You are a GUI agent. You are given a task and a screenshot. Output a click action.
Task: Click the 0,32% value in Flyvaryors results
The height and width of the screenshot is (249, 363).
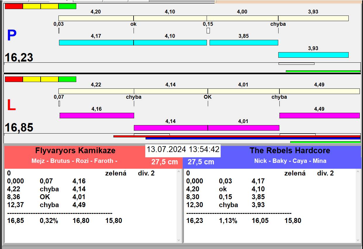[49, 221]
